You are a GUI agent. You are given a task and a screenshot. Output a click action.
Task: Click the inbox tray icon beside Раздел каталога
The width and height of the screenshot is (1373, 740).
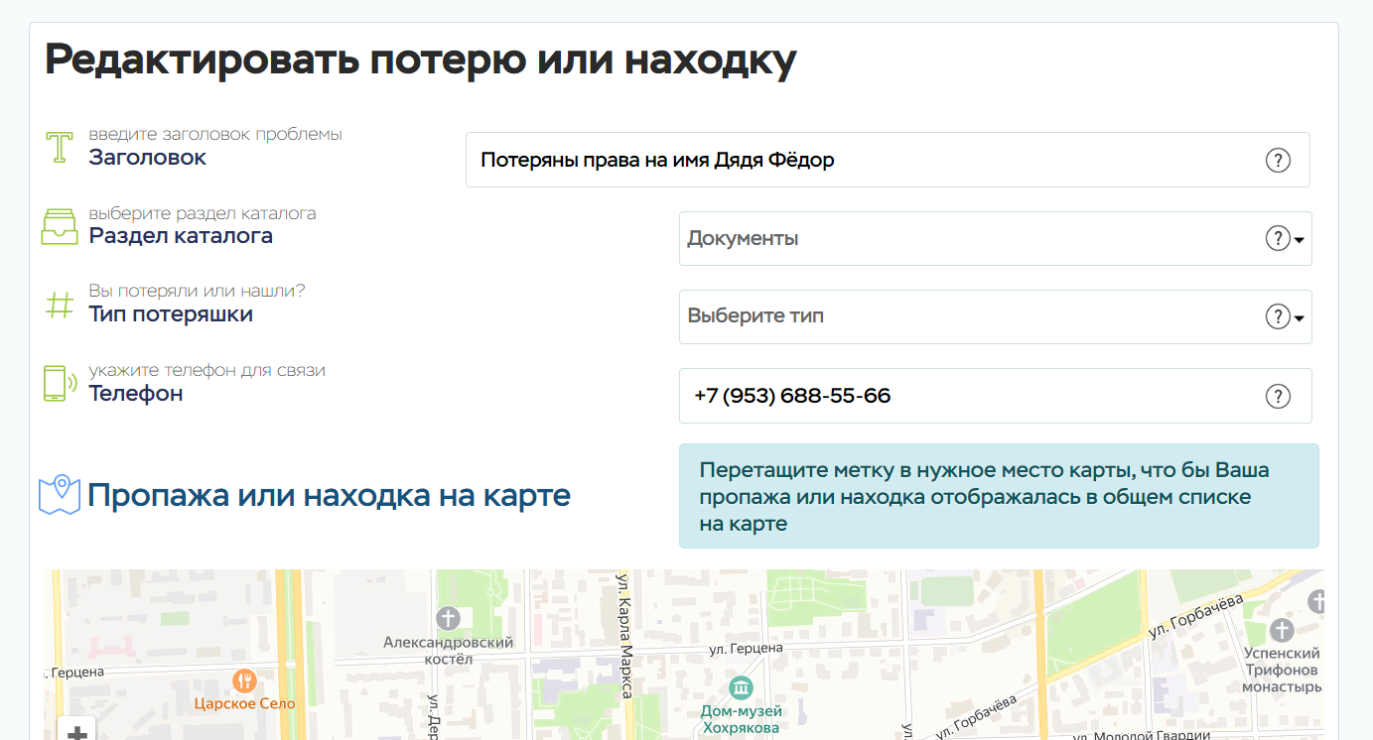click(60, 226)
